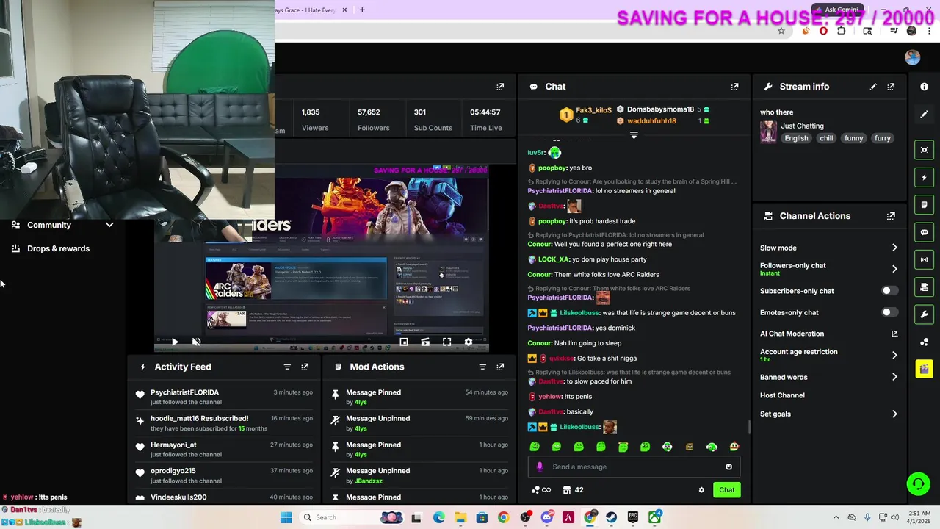The width and height of the screenshot is (940, 529).
Task: Toggle Subscribers-only chat switch
Action: point(889,291)
